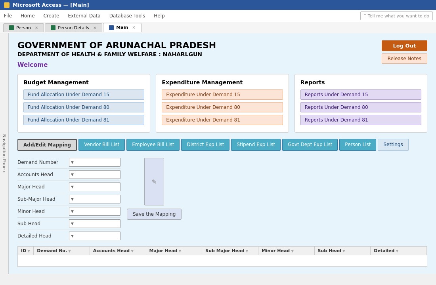This screenshot has width=436, height=285.
Task: Click the green form icon on the Person tab
Action: point(11,28)
